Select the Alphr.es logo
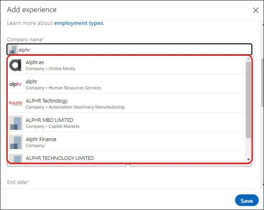This screenshot has width=264, height=210. 15,65
